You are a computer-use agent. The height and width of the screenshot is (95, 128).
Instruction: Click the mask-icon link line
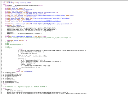tap(18, 20)
